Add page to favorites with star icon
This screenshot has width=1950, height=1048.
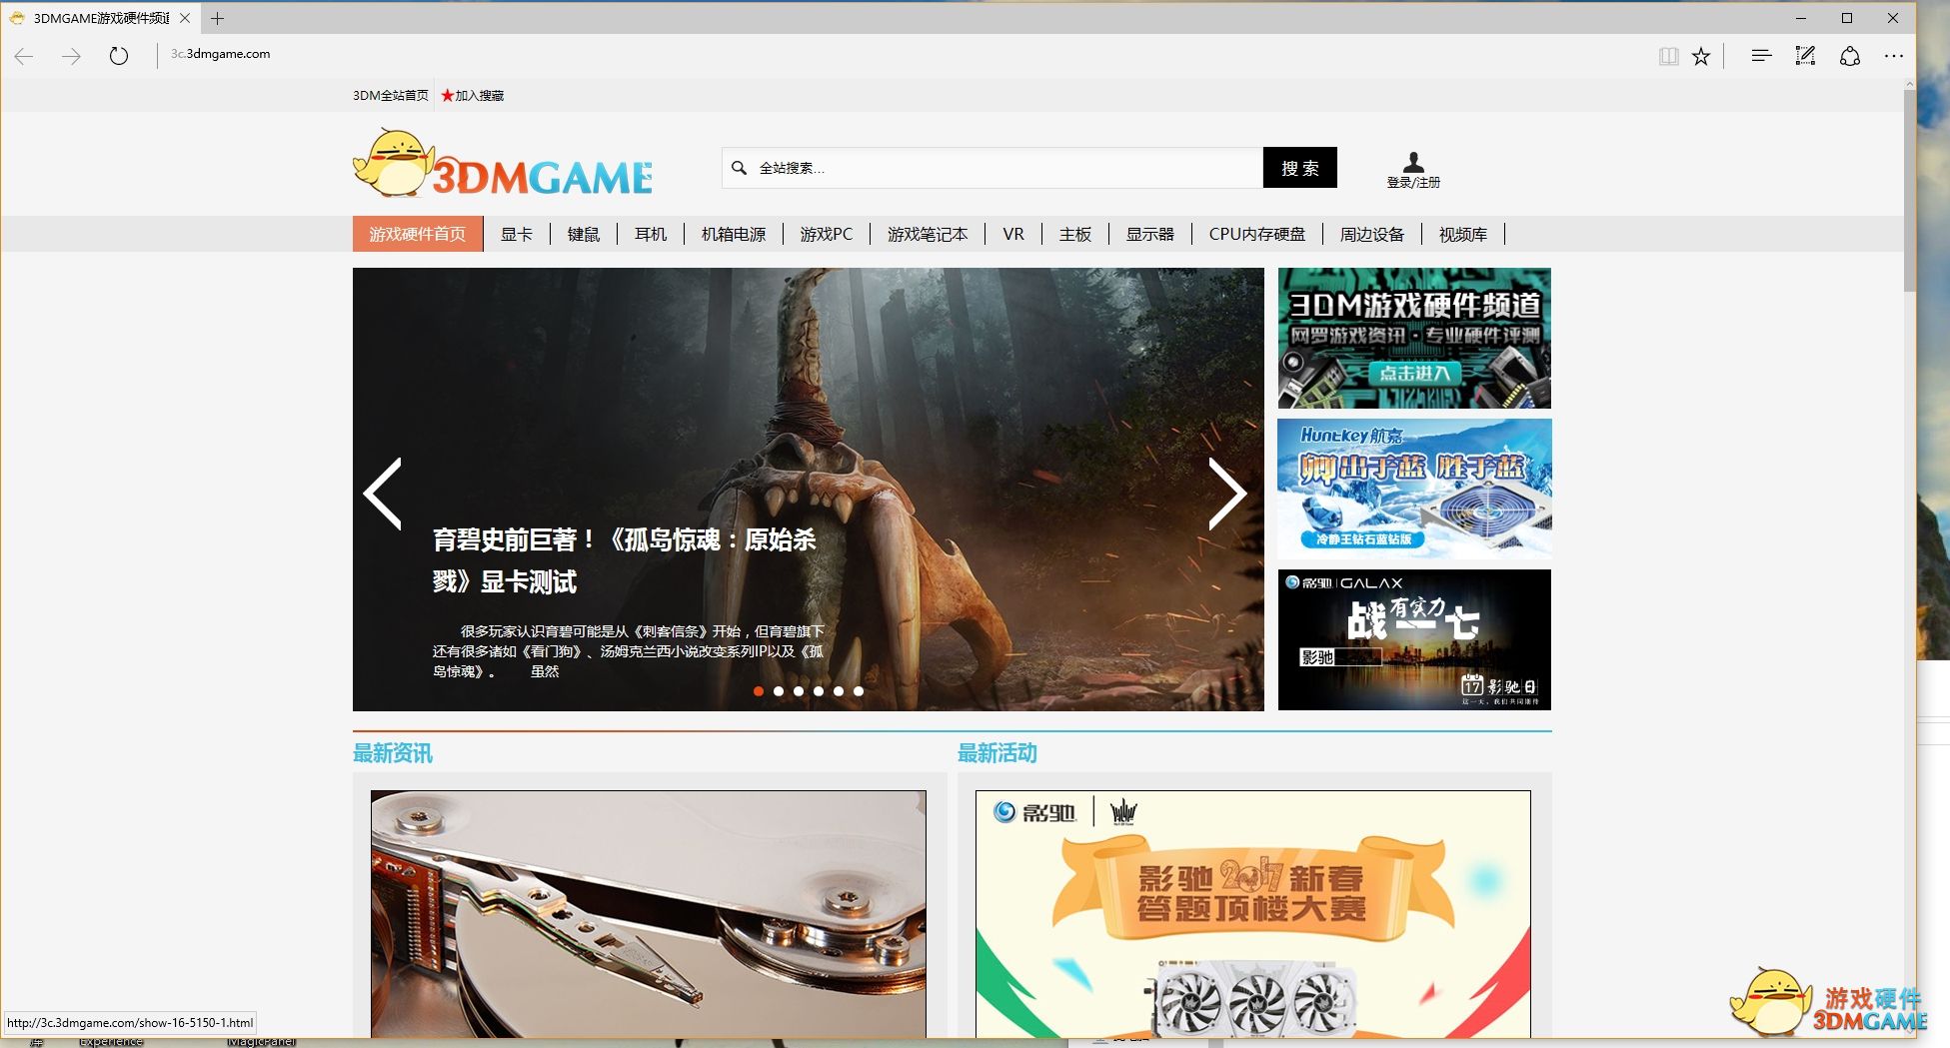click(1701, 57)
